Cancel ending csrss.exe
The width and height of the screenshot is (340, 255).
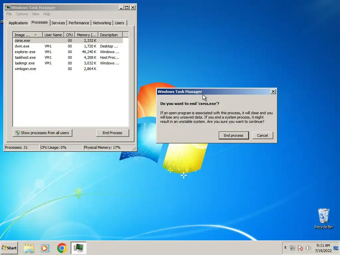pyautogui.click(x=262, y=135)
